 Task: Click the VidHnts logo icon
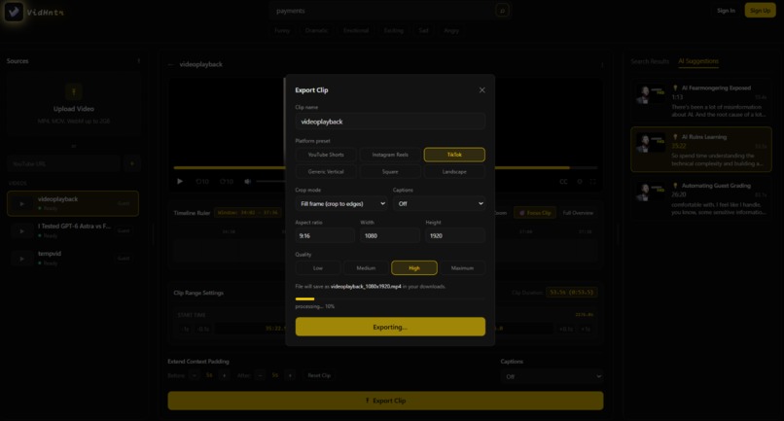(14, 12)
